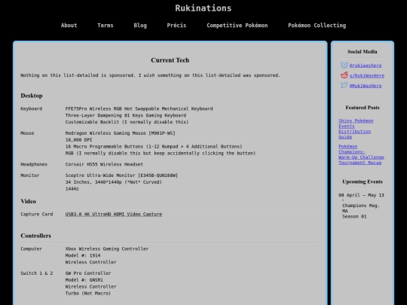
Task: Click the Social Media sidebar heading
Action: tap(362, 52)
